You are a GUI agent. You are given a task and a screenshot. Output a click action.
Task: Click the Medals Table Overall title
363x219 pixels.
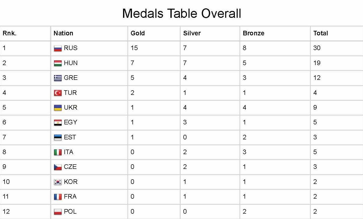click(x=182, y=13)
